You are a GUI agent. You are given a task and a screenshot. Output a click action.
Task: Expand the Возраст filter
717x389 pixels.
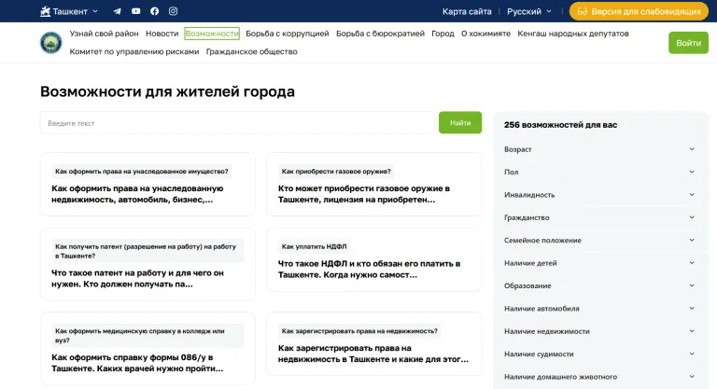pyautogui.click(x=599, y=149)
